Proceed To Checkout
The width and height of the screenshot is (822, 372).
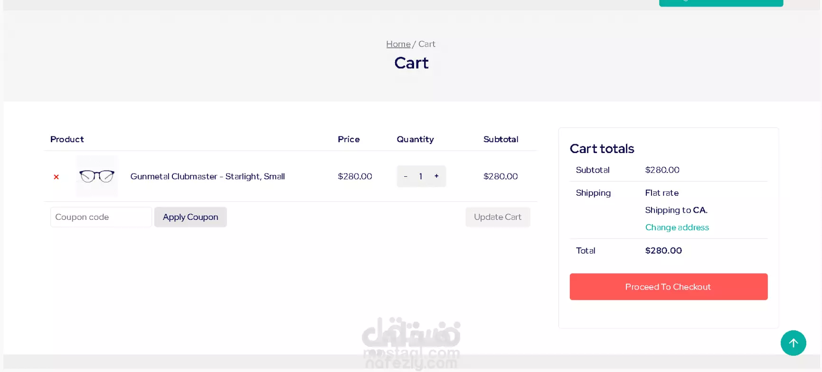[669, 287]
